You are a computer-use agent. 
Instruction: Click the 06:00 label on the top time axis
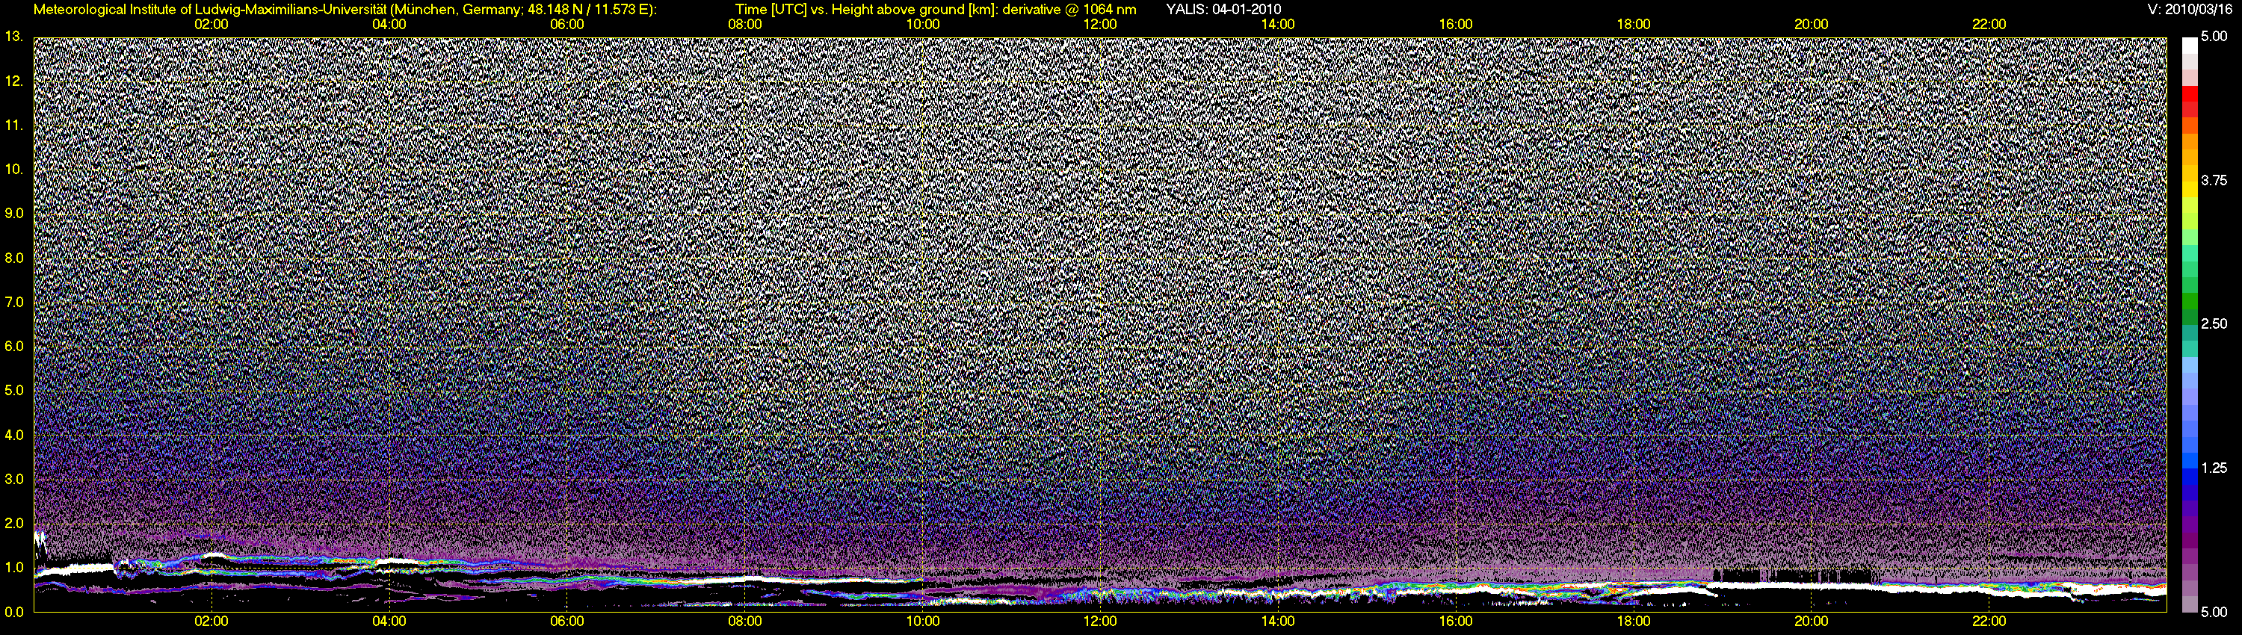[566, 25]
